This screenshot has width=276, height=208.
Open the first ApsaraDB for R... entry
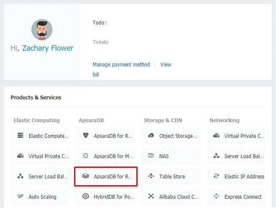point(106,136)
